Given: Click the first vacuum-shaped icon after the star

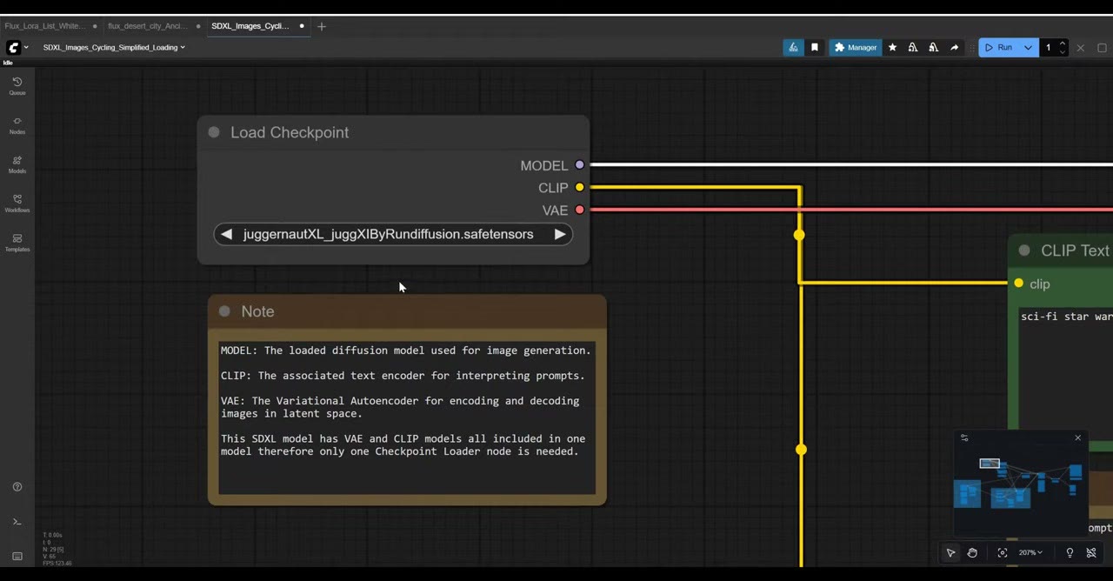Looking at the screenshot, I should click(x=913, y=48).
